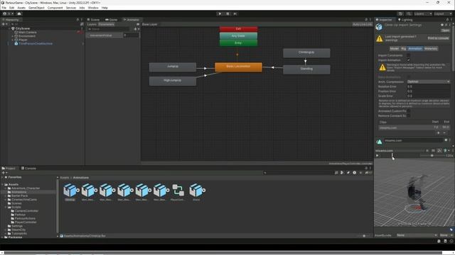Toggle the Import Animation checkbox
Image resolution: width=455 pixels, height=255 pixels.
pyautogui.click(x=409, y=59)
